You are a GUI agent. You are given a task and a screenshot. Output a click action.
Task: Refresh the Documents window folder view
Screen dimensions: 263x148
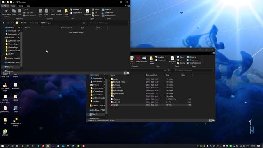coord(169,70)
